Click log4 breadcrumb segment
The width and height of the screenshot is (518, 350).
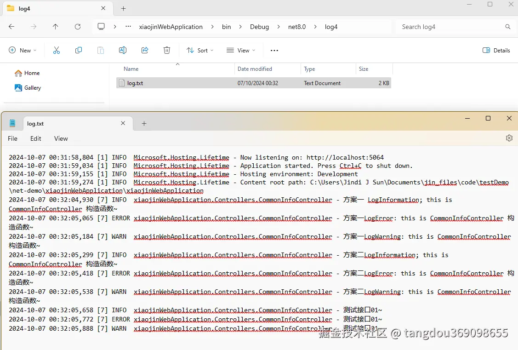pos(331,27)
